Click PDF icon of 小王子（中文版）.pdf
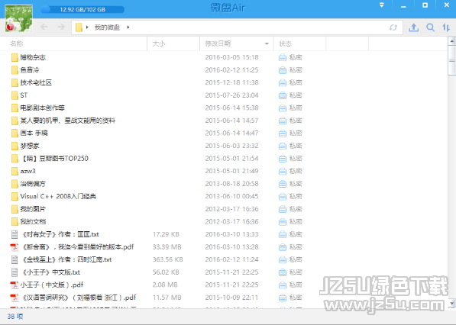 click(15, 285)
